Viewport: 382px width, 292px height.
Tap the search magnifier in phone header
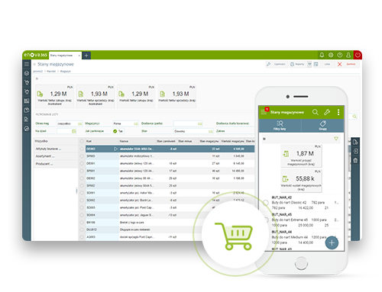coord(316,112)
